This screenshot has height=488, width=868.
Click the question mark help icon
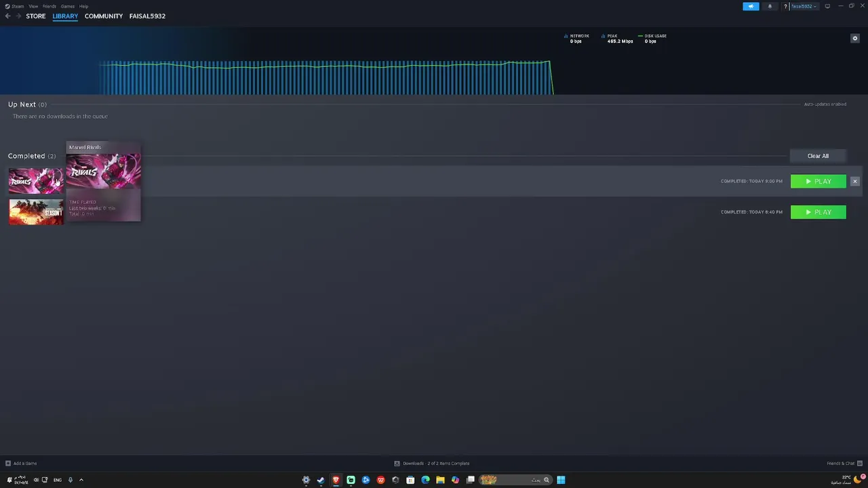click(x=785, y=6)
